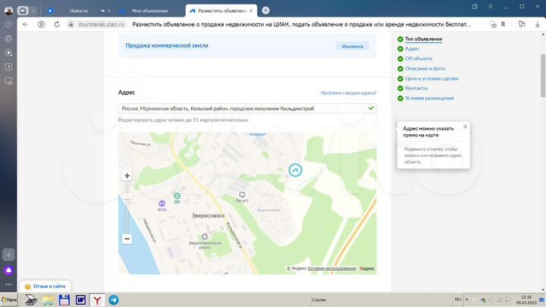Open the numbered tabs icon in sidebar
The width and height of the screenshot is (546, 307).
8,67
